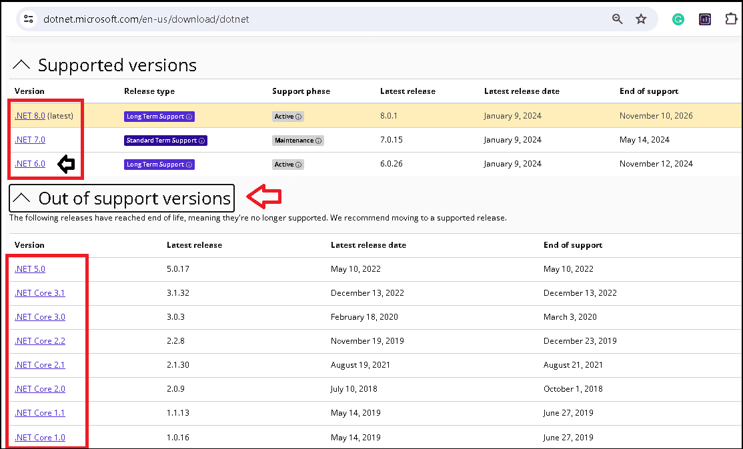This screenshot has width=743, height=449.
Task: Click the site information icon in address bar
Action: click(x=28, y=19)
